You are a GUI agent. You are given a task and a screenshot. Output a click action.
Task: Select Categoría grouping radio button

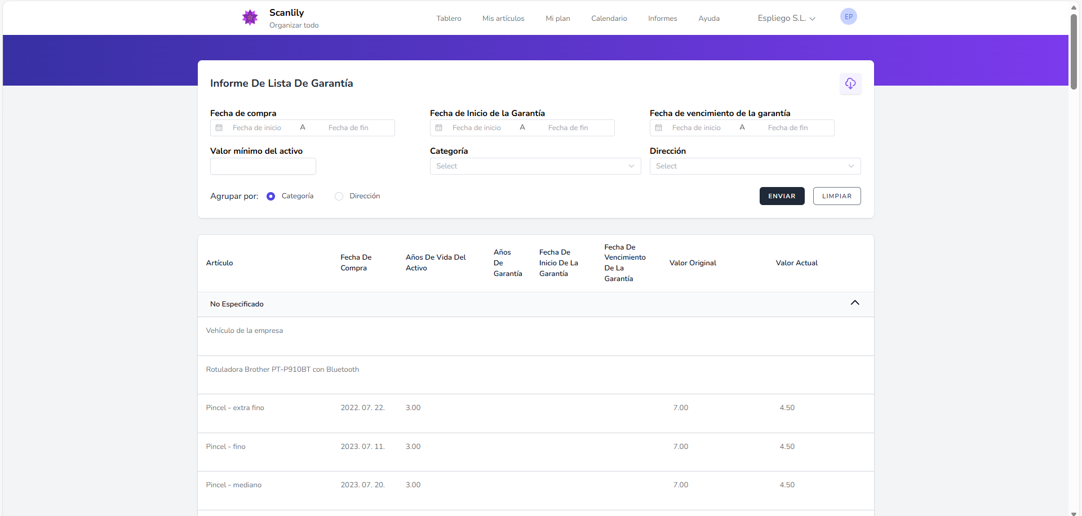pyautogui.click(x=271, y=197)
